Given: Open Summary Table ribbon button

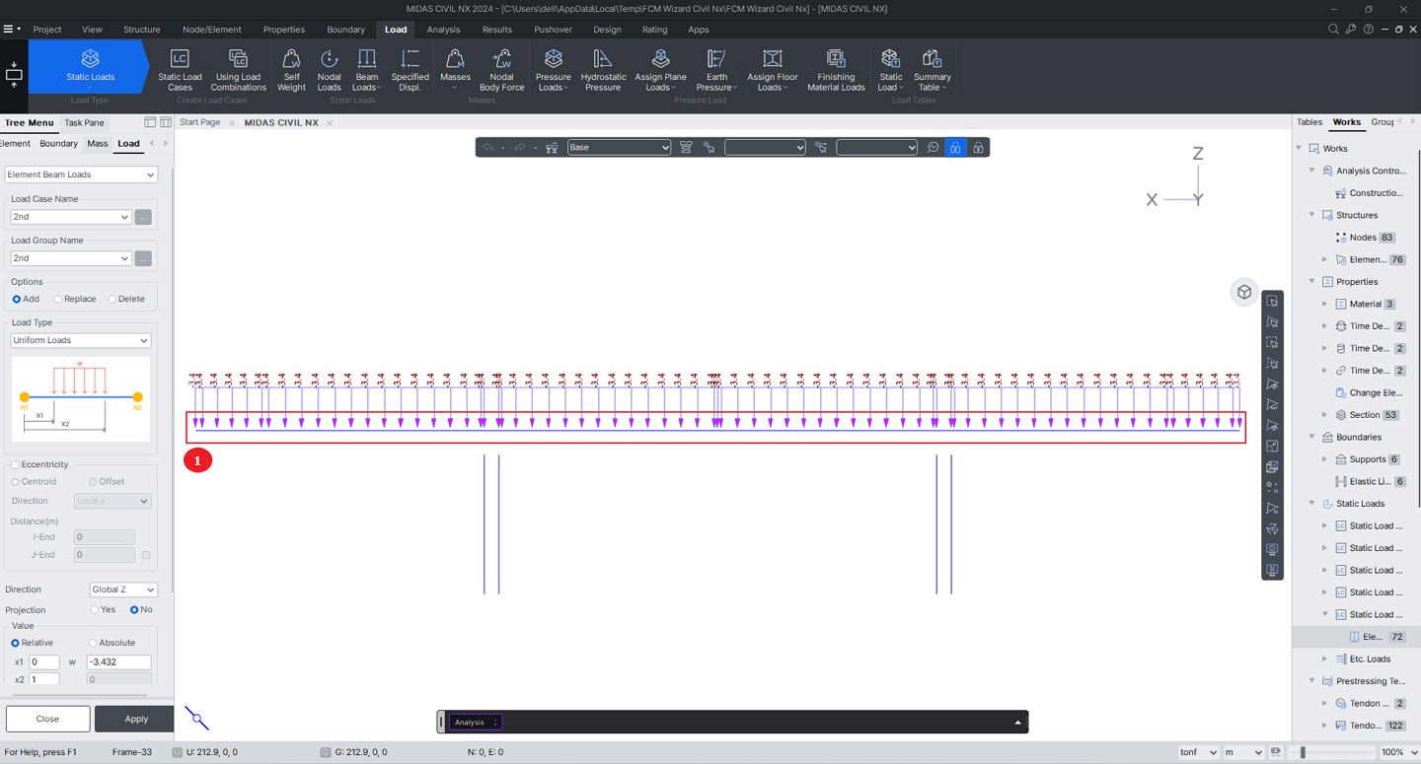Looking at the screenshot, I should click(932, 70).
